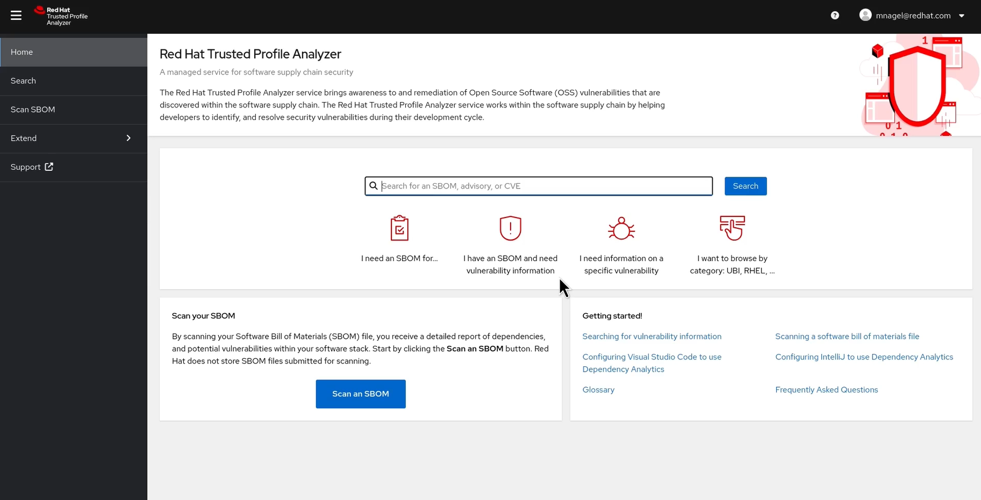Click the account menu caret arrow

click(962, 16)
